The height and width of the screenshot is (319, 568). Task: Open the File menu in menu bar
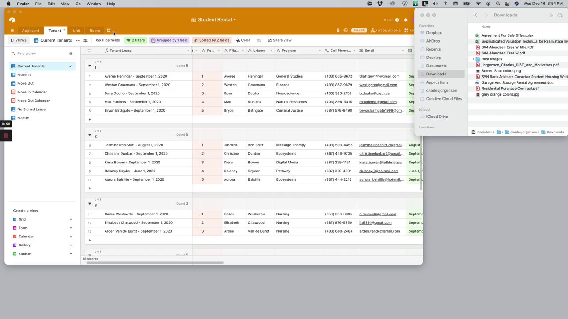click(39, 4)
